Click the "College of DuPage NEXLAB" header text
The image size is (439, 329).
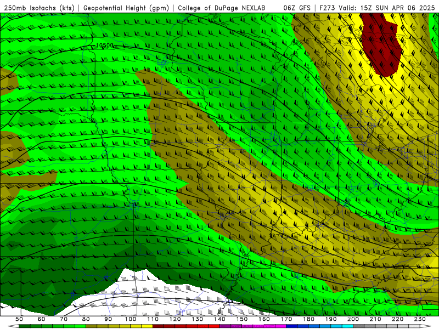click(x=221, y=8)
